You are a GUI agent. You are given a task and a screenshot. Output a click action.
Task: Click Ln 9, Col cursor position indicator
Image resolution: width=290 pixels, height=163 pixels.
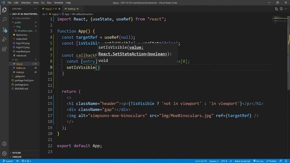click(x=201, y=161)
